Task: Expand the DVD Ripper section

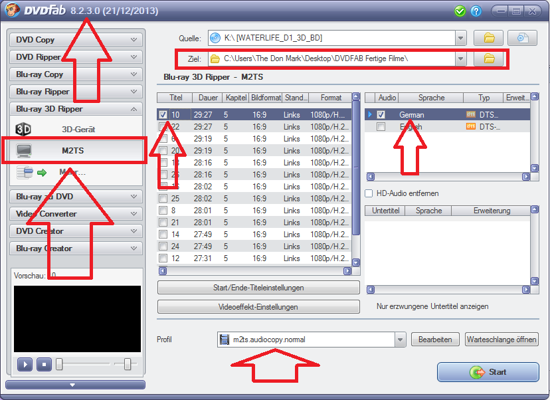Action: point(76,57)
